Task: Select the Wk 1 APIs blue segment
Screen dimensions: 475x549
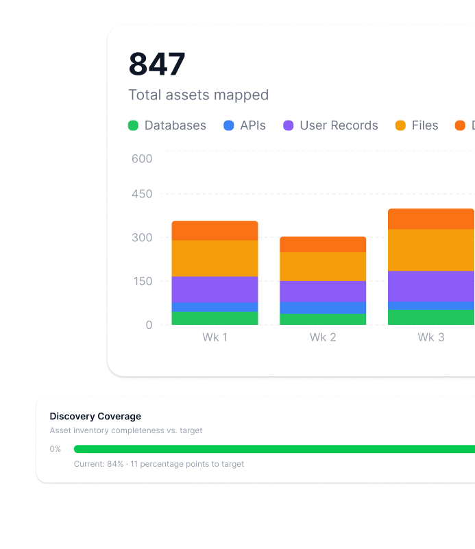Action: [x=215, y=307]
